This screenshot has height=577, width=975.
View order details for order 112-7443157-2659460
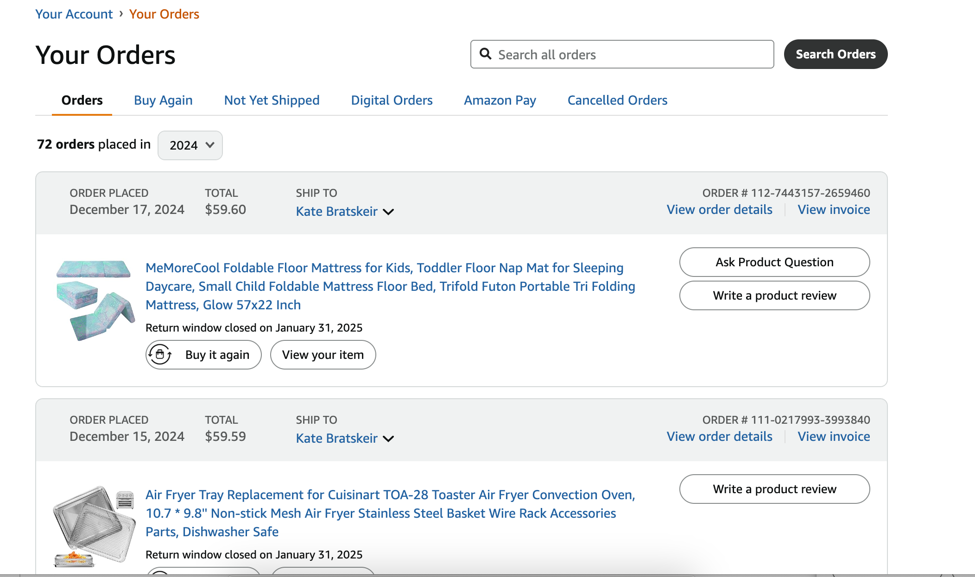click(x=719, y=209)
